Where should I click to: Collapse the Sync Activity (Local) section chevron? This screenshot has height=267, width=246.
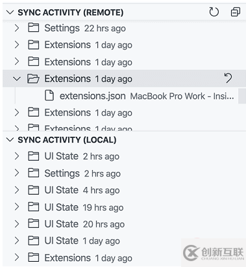click(10, 139)
